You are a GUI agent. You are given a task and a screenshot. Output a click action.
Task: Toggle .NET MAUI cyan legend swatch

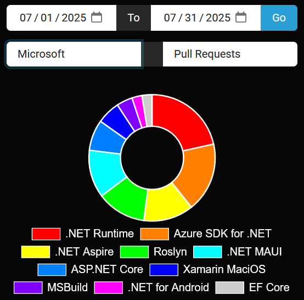207,252
